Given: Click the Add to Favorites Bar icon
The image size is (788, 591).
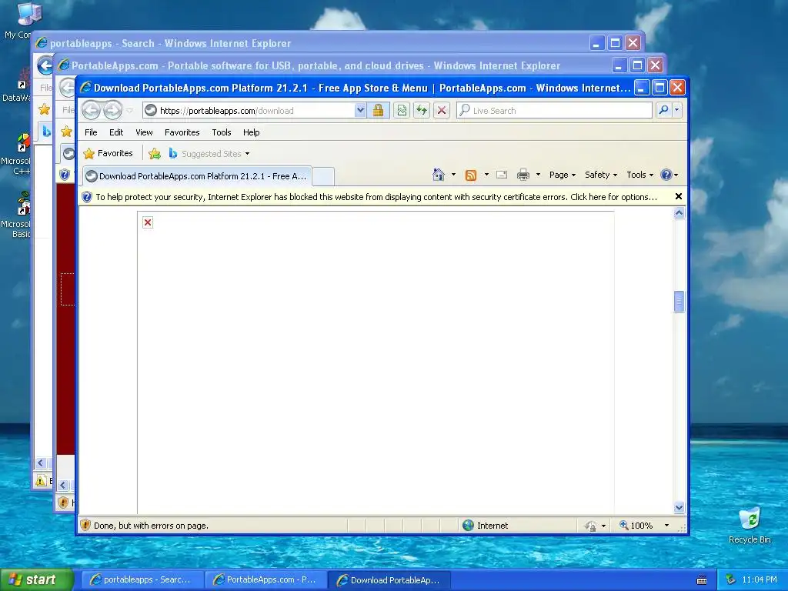Looking at the screenshot, I should [x=155, y=154].
